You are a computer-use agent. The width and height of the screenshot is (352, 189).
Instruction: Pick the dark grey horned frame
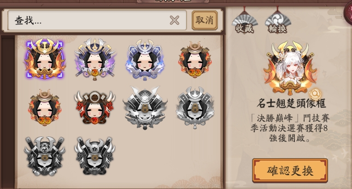[x=95, y=156]
